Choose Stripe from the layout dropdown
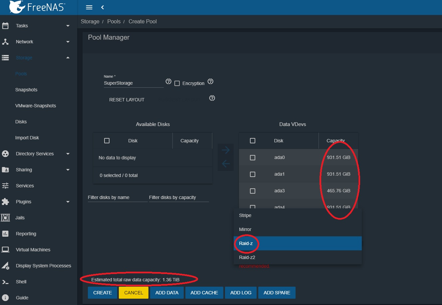Image resolution: width=442 pixels, height=305 pixels. (x=298, y=215)
